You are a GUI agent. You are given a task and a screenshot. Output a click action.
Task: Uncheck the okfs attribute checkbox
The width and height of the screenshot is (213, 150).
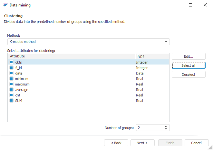coord(11,62)
